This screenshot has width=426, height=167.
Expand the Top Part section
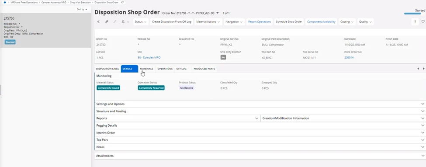[x=260, y=140]
